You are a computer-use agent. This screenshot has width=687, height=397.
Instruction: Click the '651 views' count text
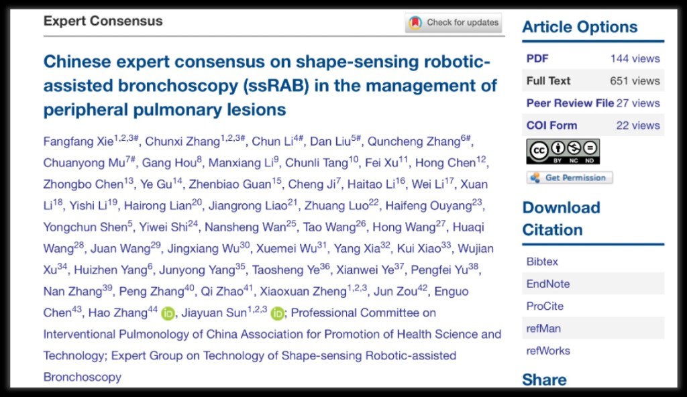pos(635,80)
